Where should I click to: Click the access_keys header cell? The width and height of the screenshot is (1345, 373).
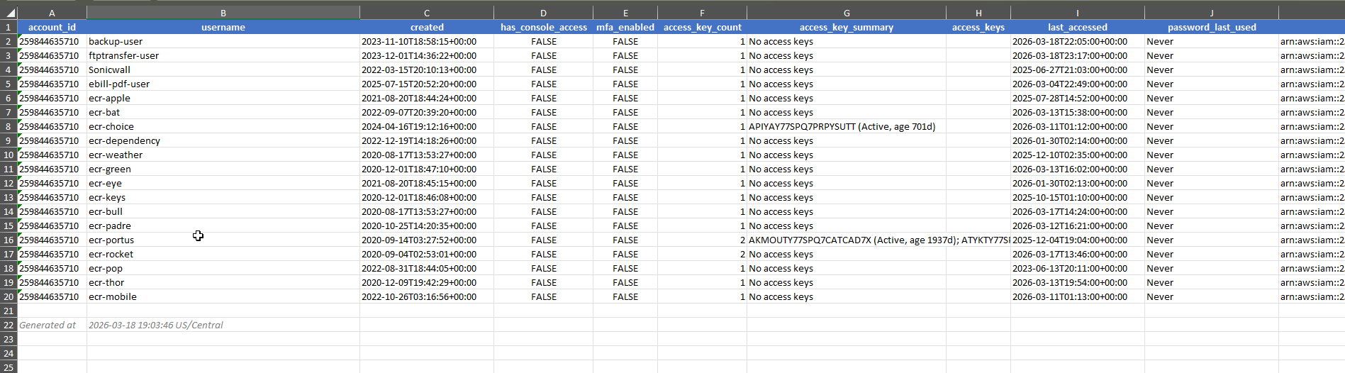(x=978, y=27)
